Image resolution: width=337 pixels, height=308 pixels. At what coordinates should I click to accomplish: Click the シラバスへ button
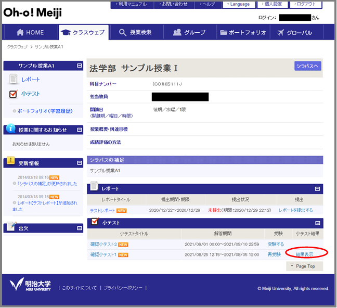[307, 66]
